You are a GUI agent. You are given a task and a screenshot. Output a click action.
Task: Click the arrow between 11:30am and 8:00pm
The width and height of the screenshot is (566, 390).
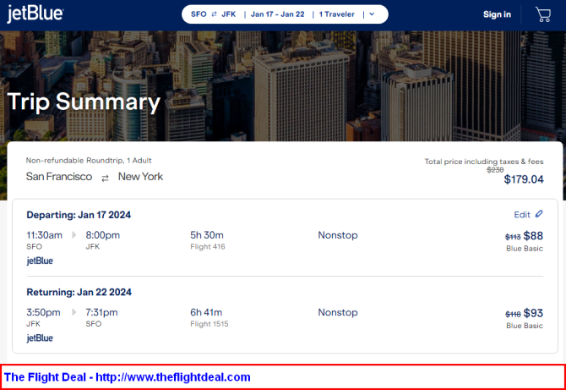click(73, 235)
